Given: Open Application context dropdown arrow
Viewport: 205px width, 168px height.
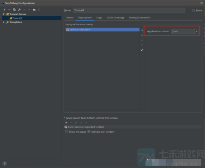Looking at the screenshot, I should [197, 31].
